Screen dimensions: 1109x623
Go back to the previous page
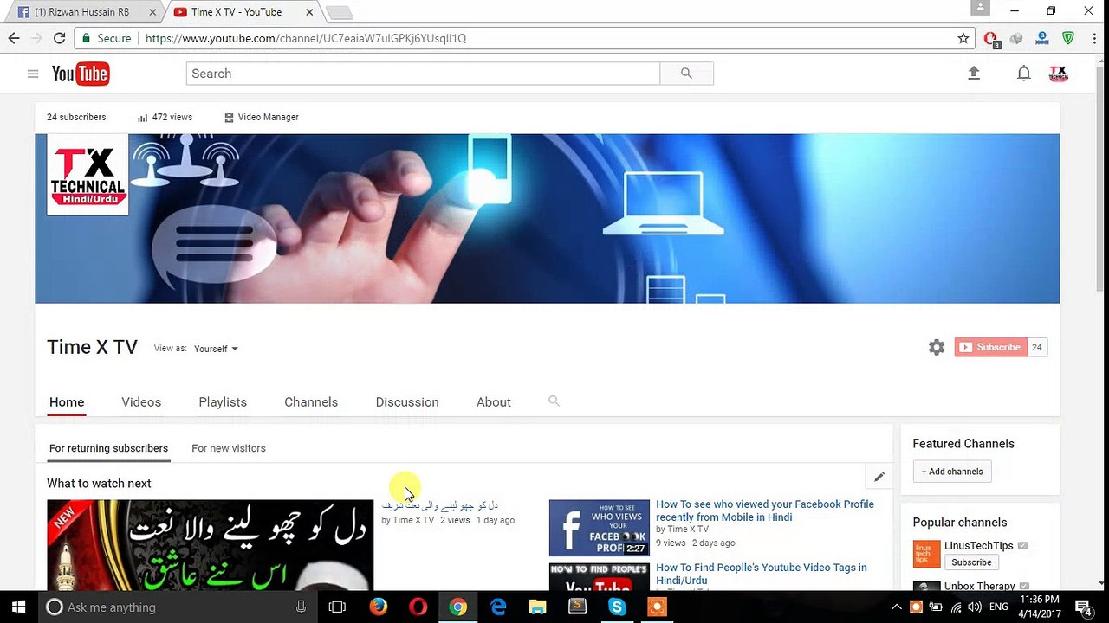(14, 38)
